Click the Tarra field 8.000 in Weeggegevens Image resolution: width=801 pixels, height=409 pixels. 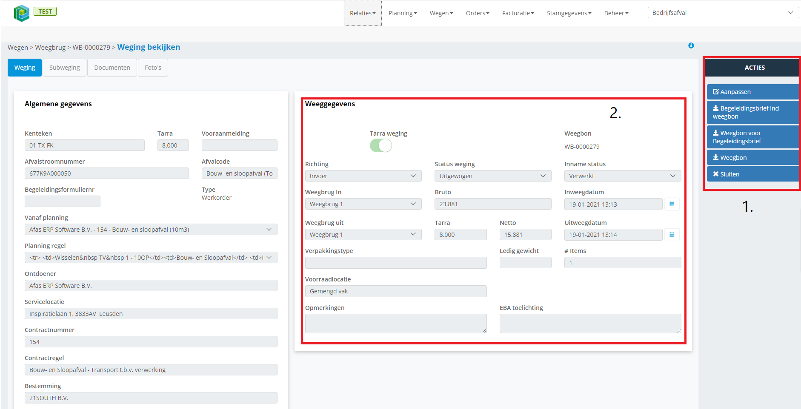coord(461,235)
